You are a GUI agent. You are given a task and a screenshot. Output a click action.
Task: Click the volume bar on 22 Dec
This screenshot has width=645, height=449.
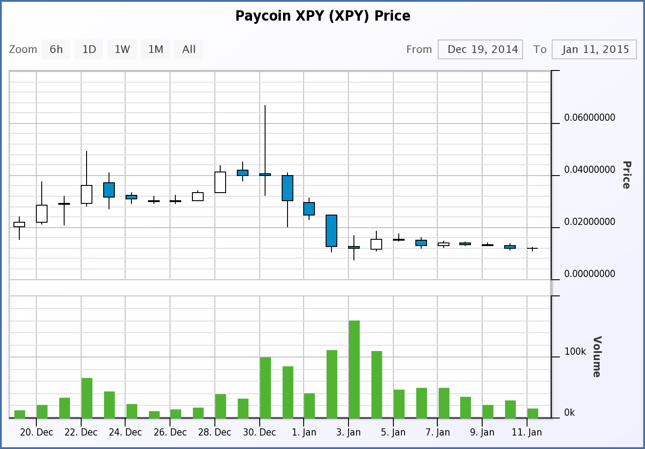(x=87, y=398)
